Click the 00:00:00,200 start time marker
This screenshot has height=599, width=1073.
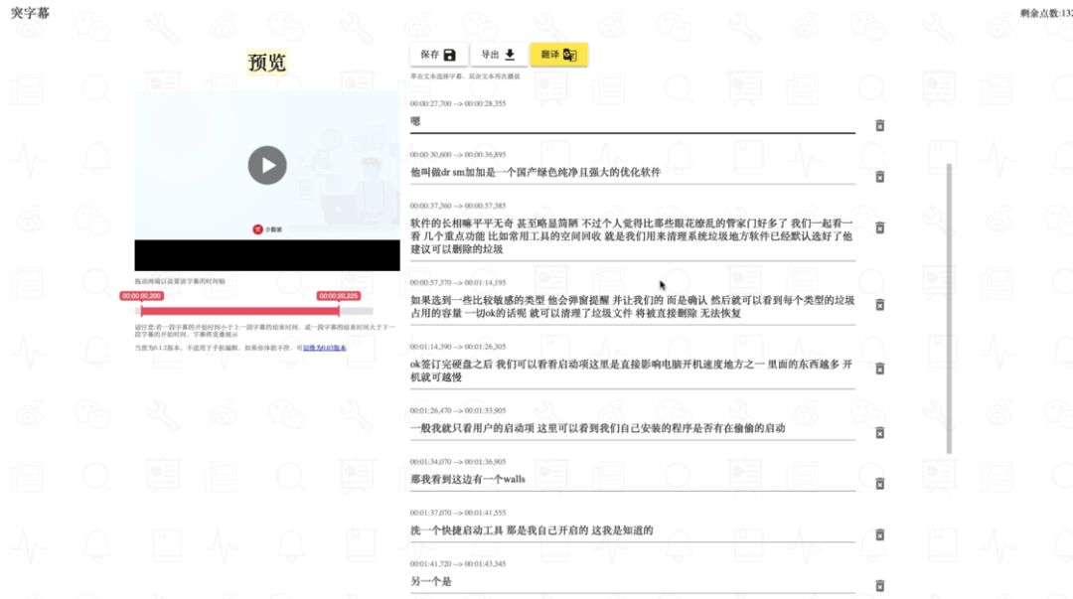(142, 296)
